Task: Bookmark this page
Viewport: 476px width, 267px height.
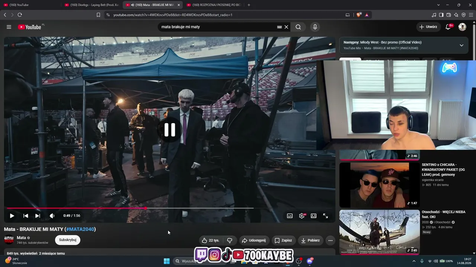Action: click(98, 15)
